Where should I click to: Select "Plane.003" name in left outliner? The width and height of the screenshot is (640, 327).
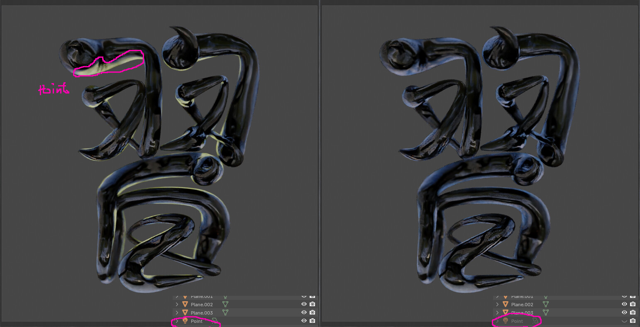click(202, 313)
